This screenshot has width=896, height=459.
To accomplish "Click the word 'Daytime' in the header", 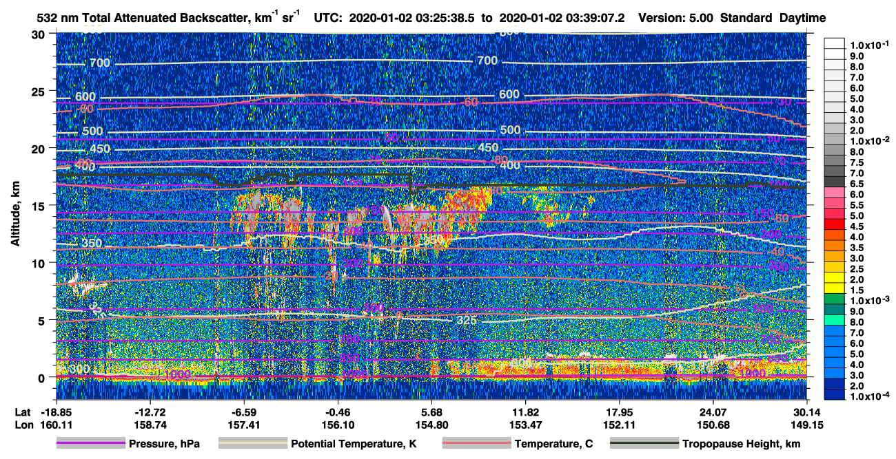I will pyautogui.click(x=802, y=18).
